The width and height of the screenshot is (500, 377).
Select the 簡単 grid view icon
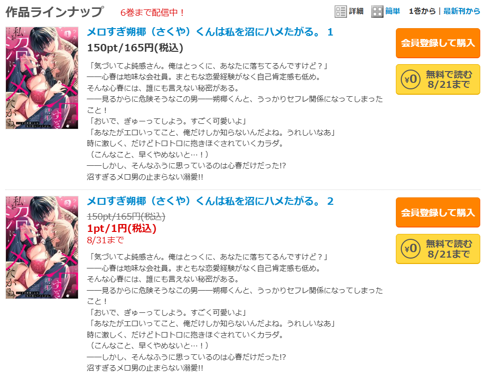(377, 12)
